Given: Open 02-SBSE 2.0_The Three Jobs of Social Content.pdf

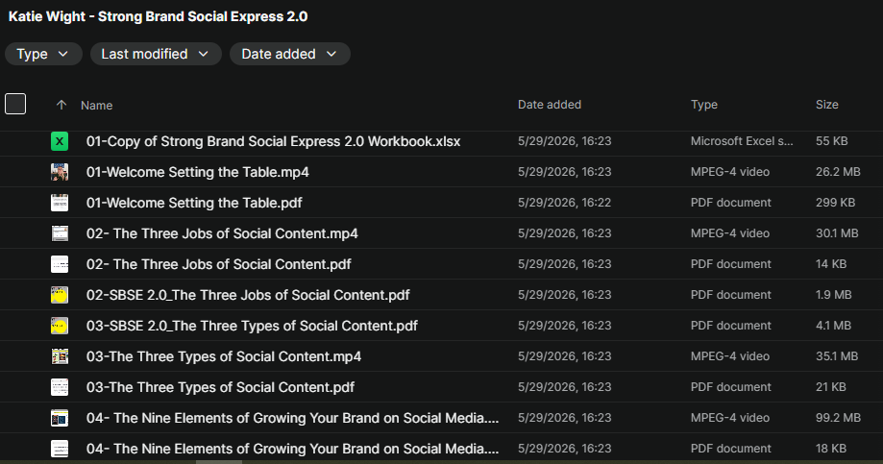Looking at the screenshot, I should pyautogui.click(x=248, y=295).
